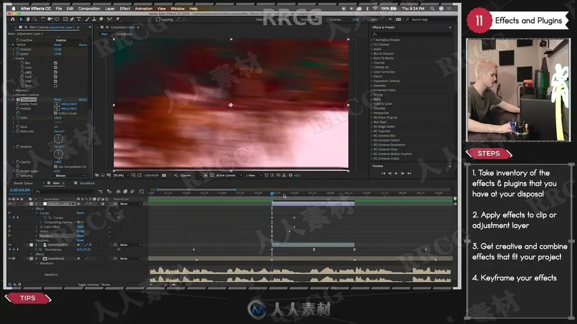The width and height of the screenshot is (577, 324).
Task: Click Reset for the Twitch effect
Action: pos(57,45)
